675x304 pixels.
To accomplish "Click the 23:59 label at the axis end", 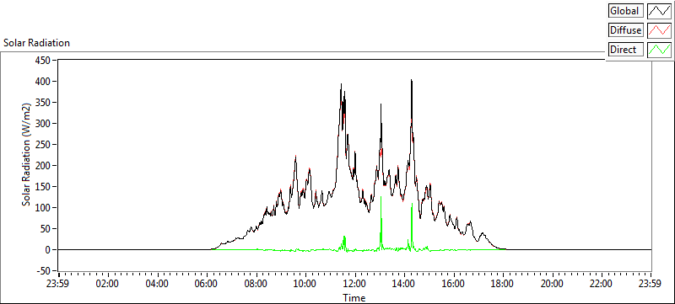I will click(650, 284).
